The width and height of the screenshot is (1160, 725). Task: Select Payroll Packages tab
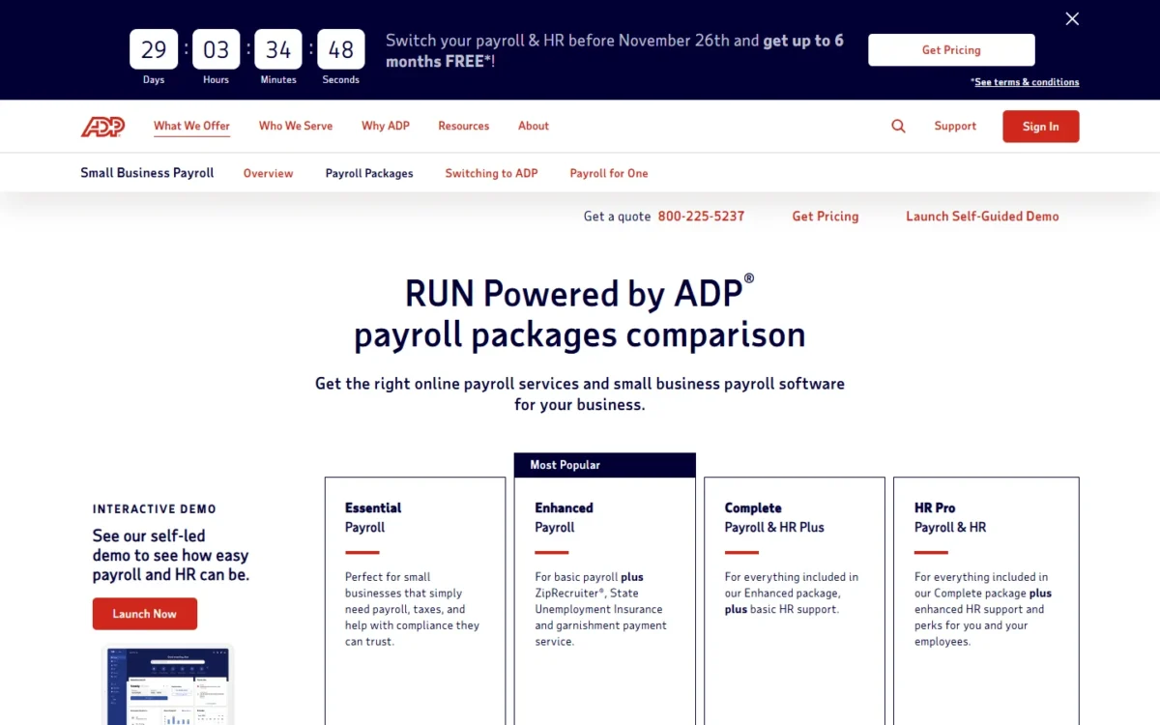(369, 173)
